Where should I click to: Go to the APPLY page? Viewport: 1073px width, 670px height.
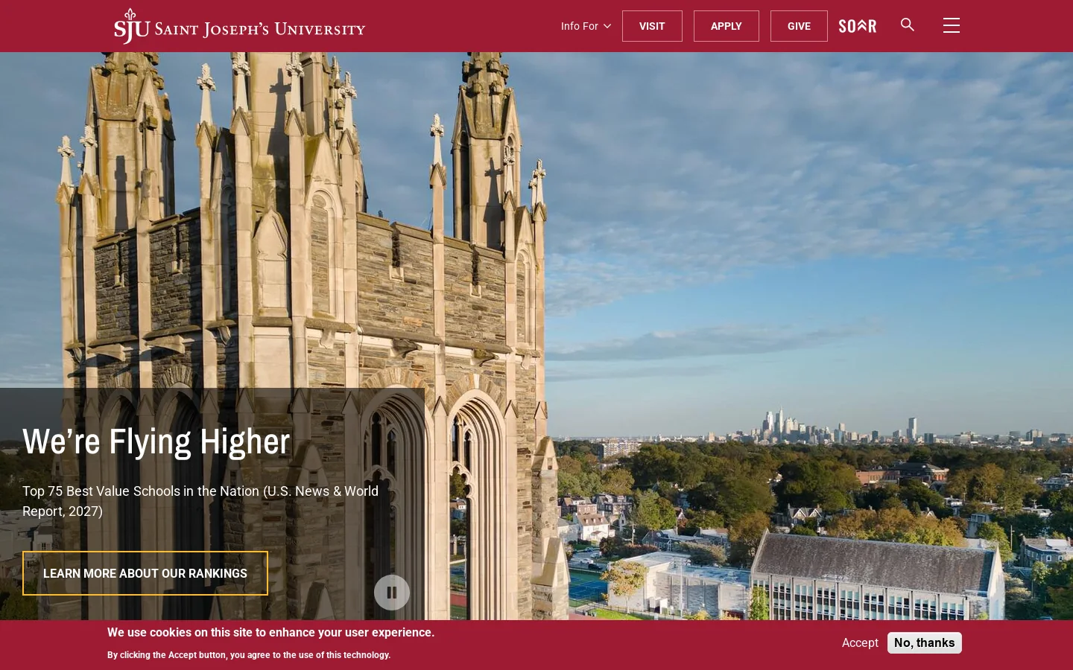click(726, 26)
